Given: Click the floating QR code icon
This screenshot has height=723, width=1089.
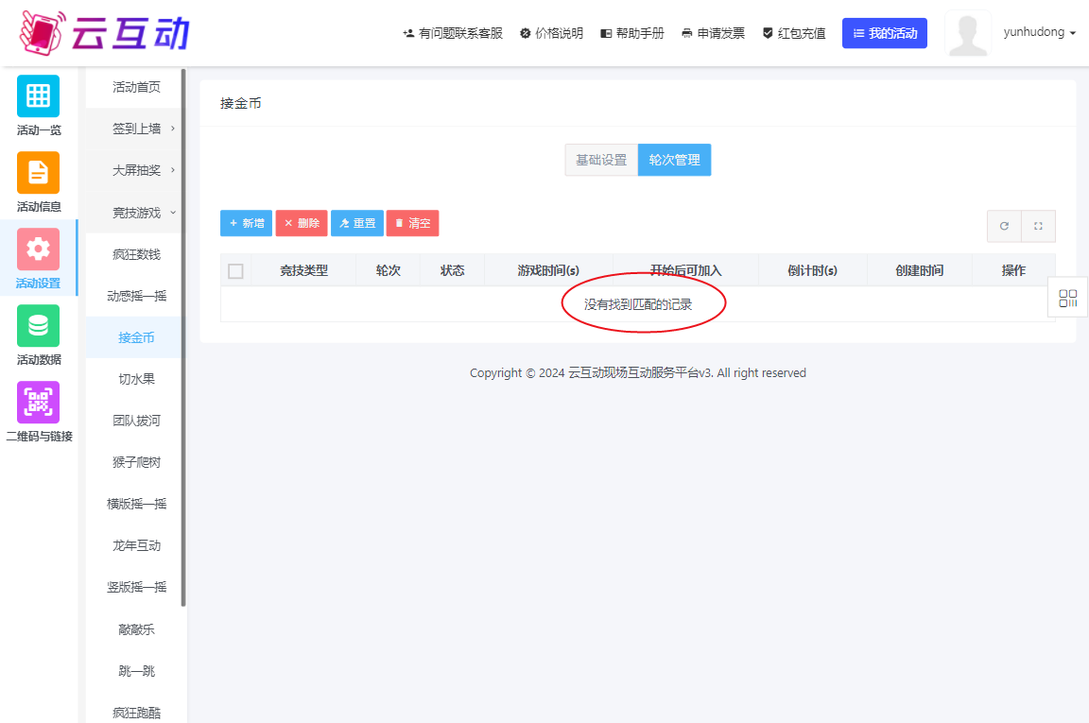Looking at the screenshot, I should click(1068, 299).
